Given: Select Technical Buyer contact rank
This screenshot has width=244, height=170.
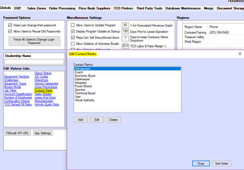Looking at the screenshot, I should 128,93.
